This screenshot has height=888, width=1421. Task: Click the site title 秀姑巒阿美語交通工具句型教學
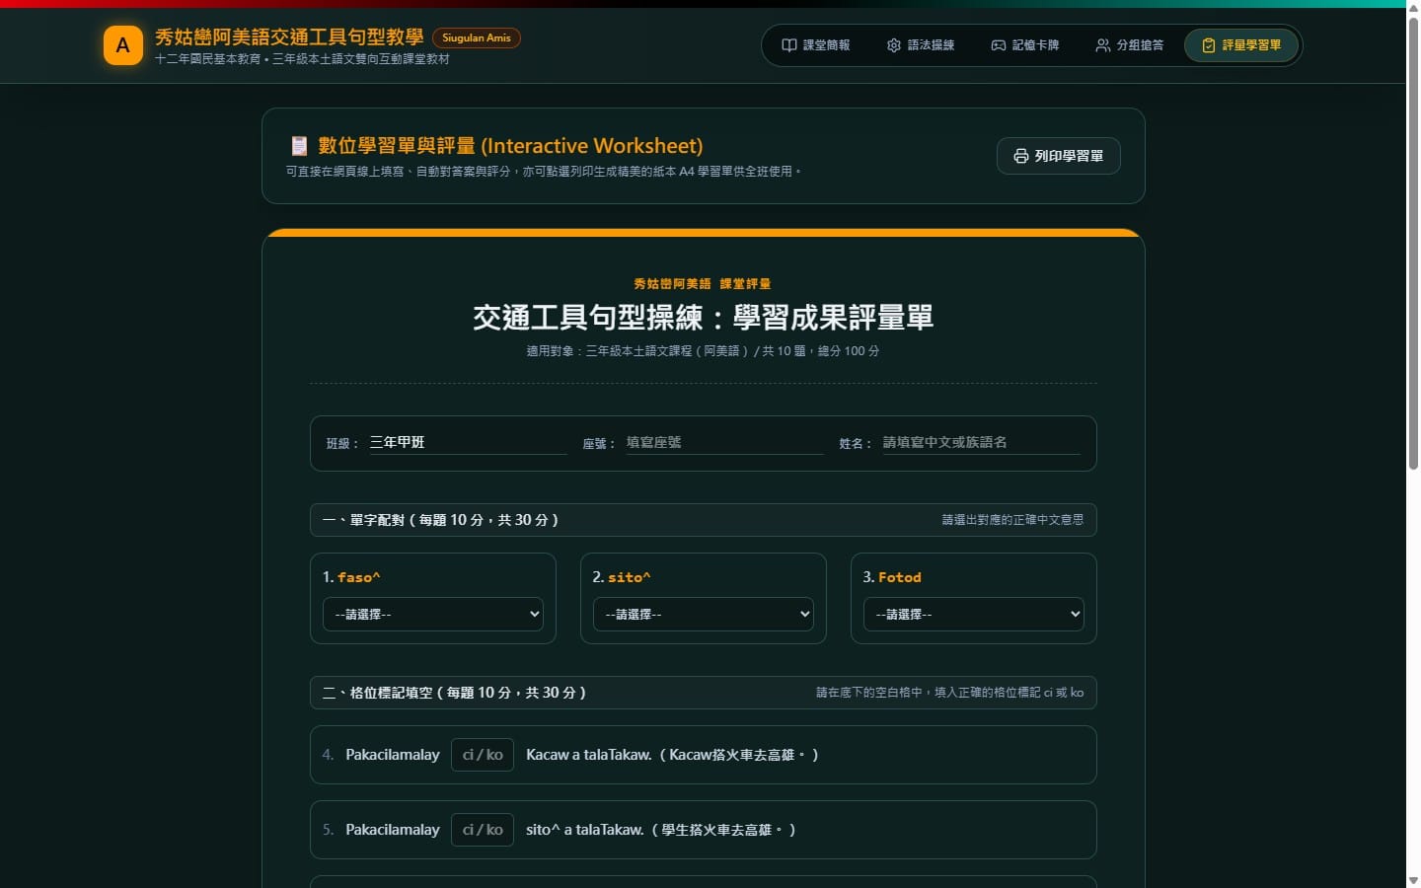click(x=289, y=37)
